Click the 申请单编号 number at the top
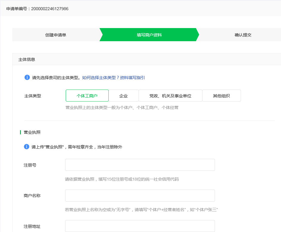 pyautogui.click(x=50, y=9)
